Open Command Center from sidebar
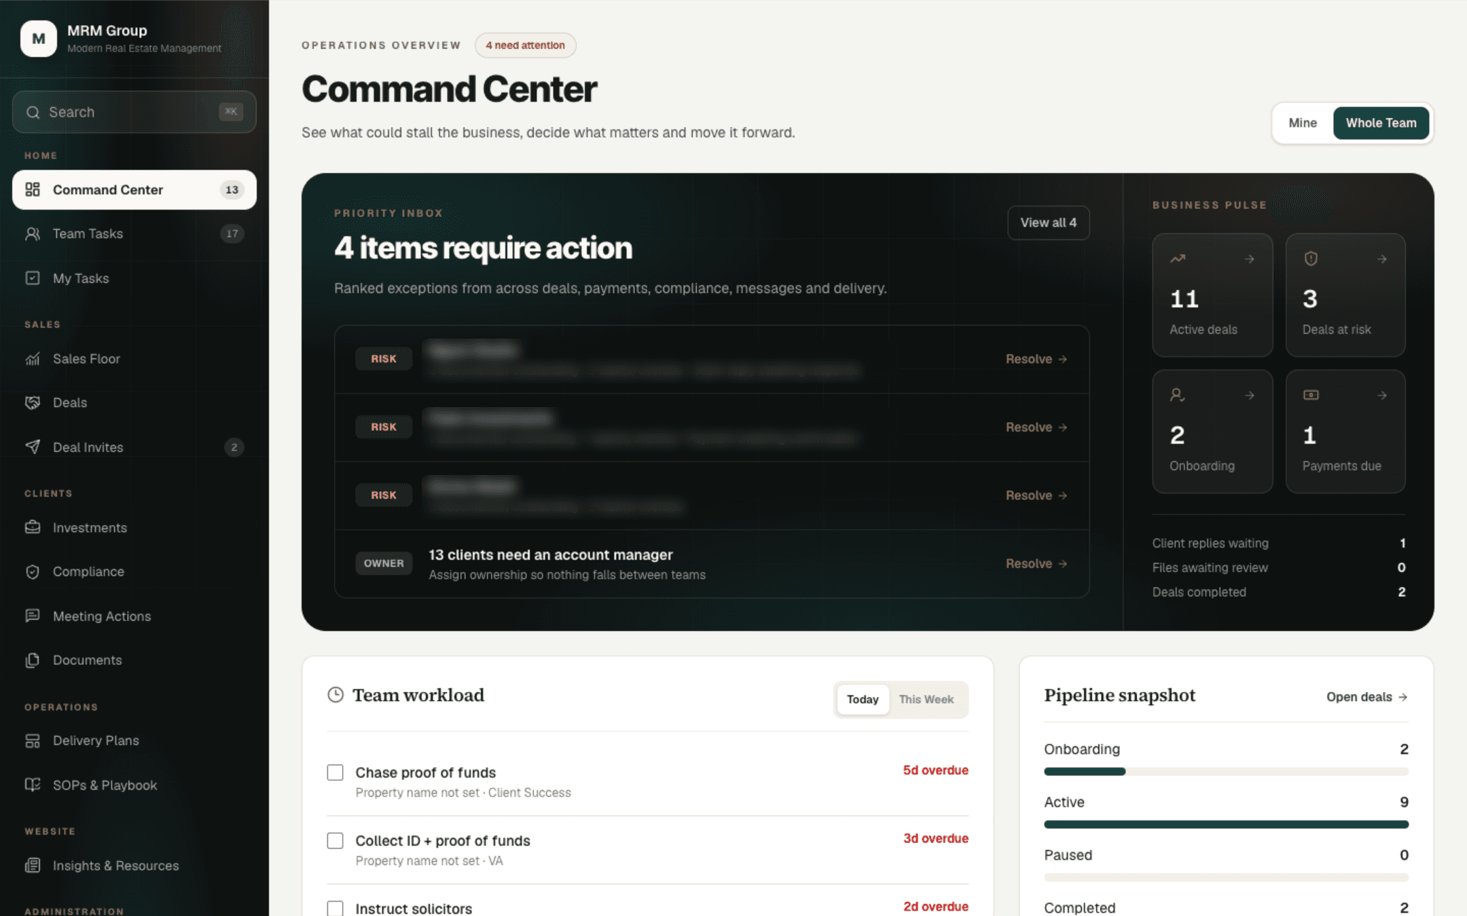 coord(134,190)
